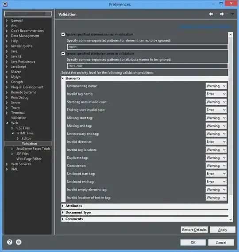Open End tag uses invalid case dropdown
Viewport: 239px width, 252px height.
(216, 110)
